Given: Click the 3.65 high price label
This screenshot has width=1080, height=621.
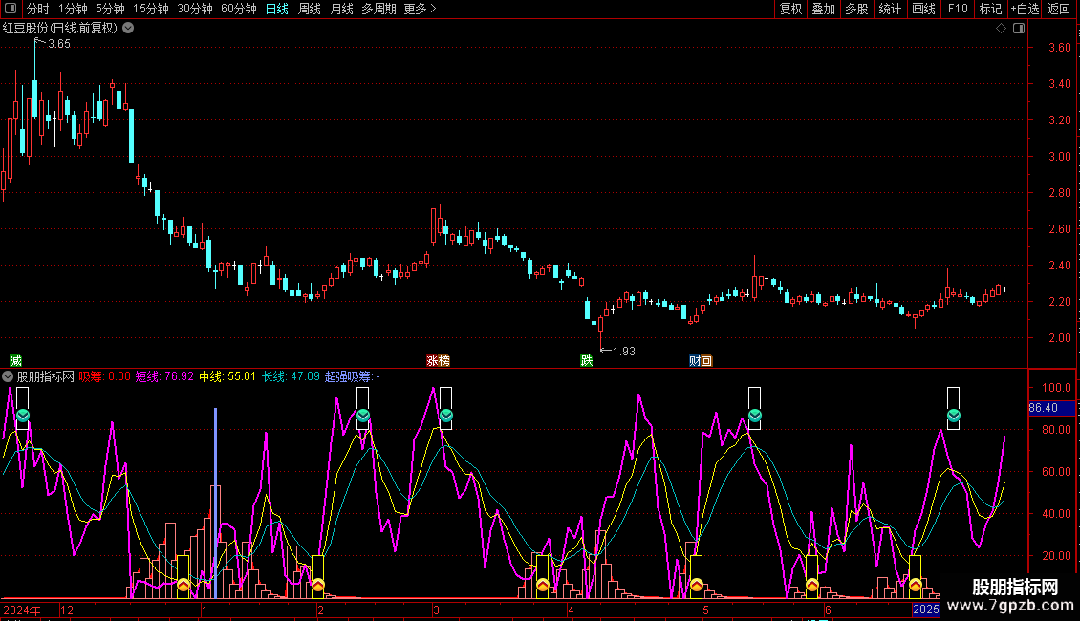Looking at the screenshot, I should [x=58, y=44].
